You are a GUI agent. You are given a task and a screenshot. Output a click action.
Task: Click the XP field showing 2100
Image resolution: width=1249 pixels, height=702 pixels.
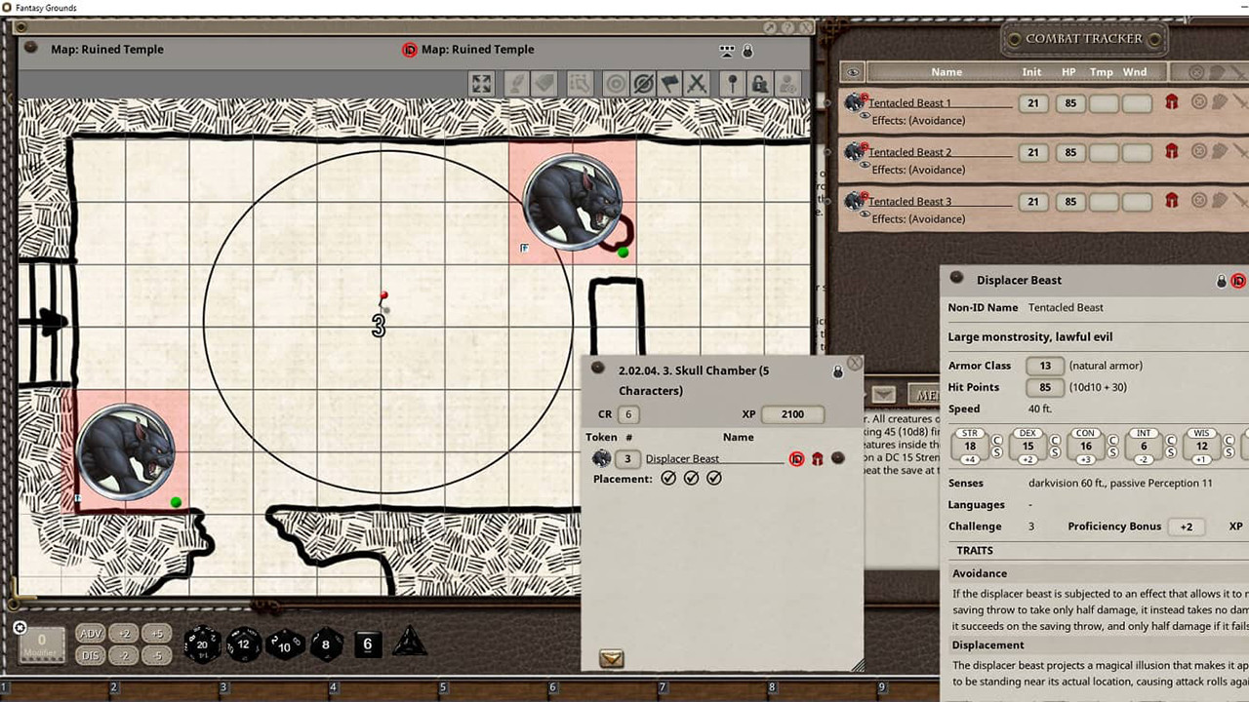pos(791,413)
